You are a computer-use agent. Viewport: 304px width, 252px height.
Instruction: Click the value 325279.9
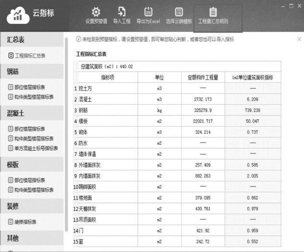coord(203,110)
